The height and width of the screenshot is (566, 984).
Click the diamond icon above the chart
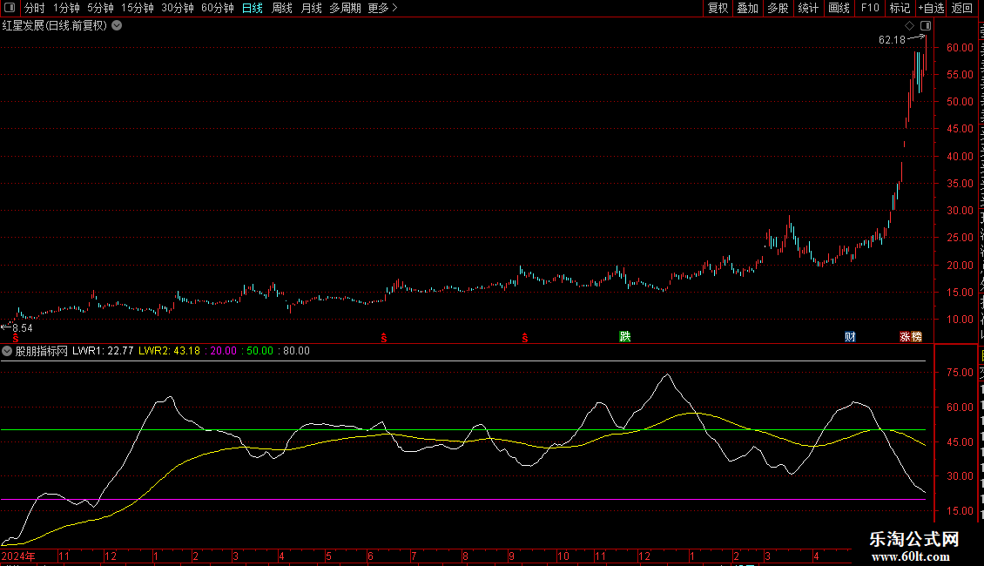coord(909,26)
